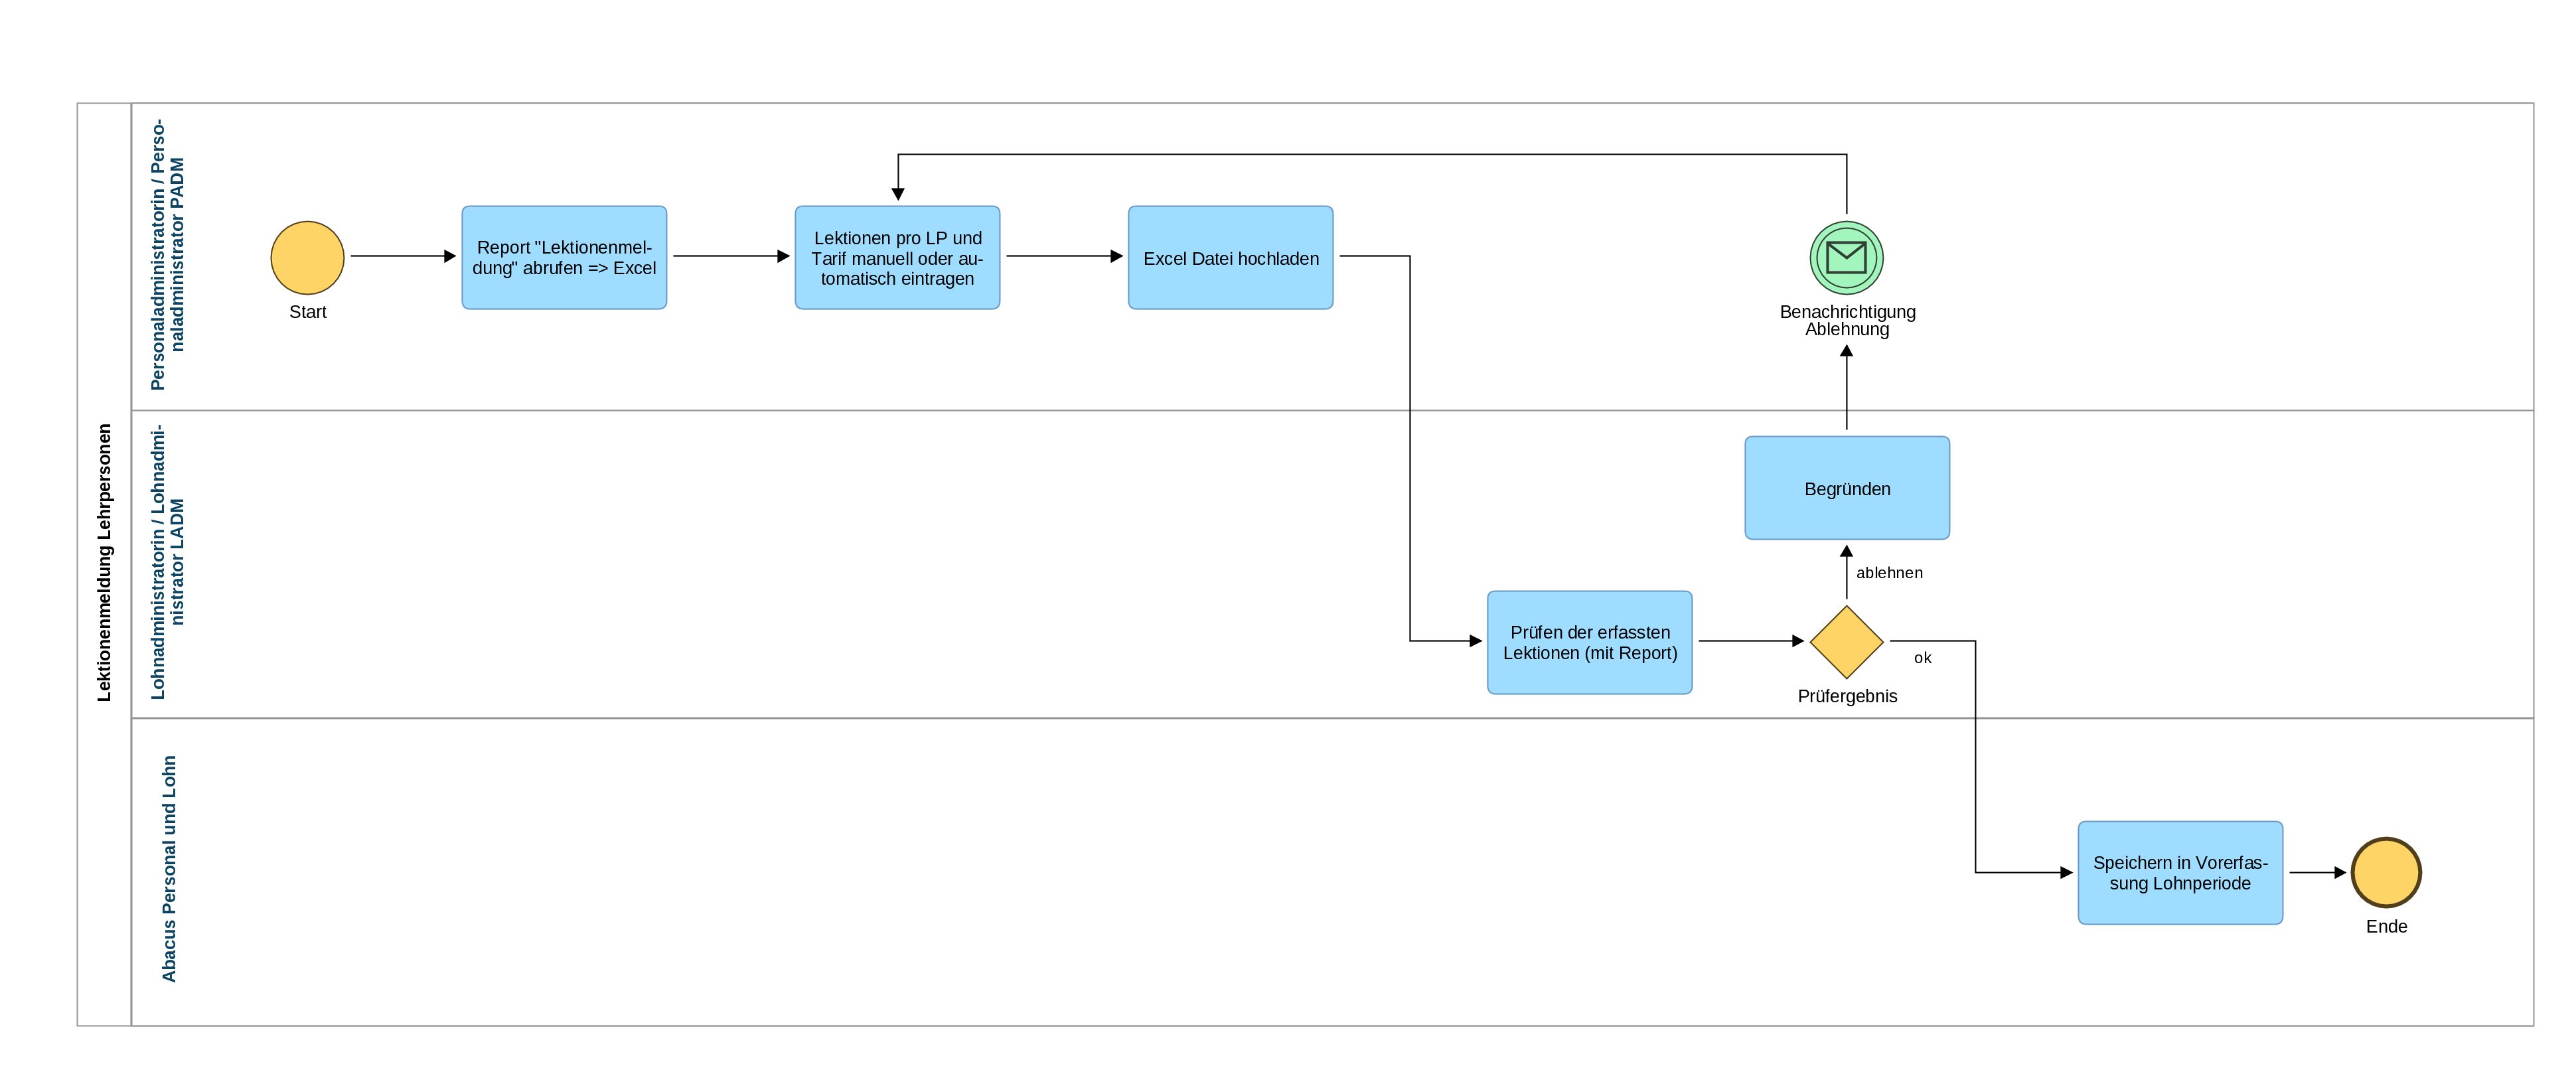Click the Lohnadministrator LADM lane header
The image size is (2576, 1068).
[167, 562]
